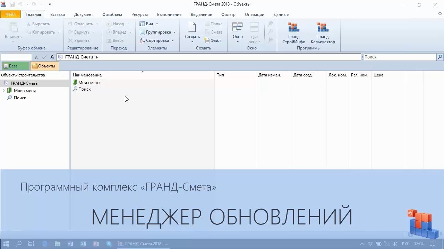Sort by the Наименование column header

point(143,75)
